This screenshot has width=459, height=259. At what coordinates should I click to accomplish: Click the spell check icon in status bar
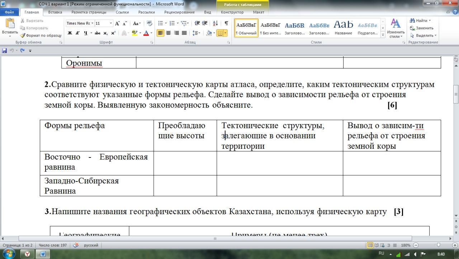tap(76, 245)
